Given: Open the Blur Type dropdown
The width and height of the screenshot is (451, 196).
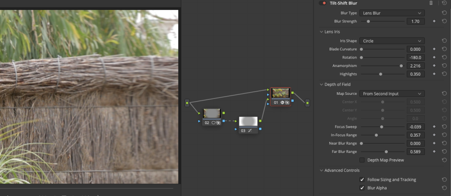Looking at the screenshot, I should point(391,13).
